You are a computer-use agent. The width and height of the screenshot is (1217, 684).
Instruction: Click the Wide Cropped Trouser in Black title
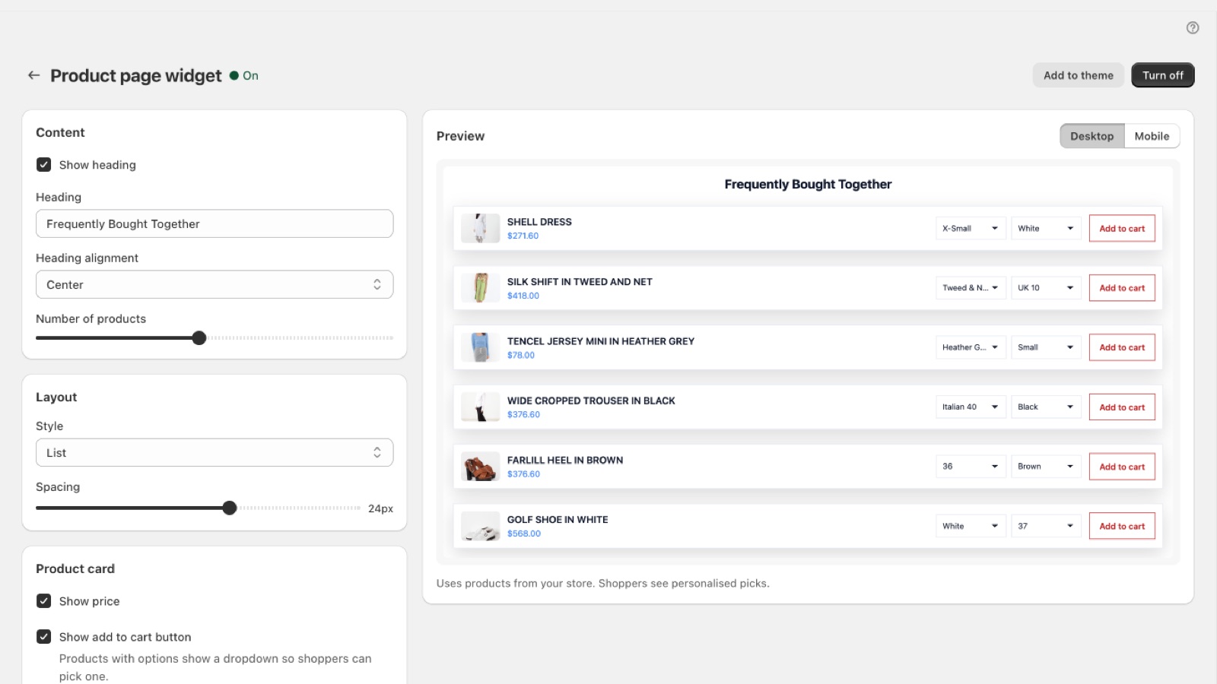pos(591,401)
